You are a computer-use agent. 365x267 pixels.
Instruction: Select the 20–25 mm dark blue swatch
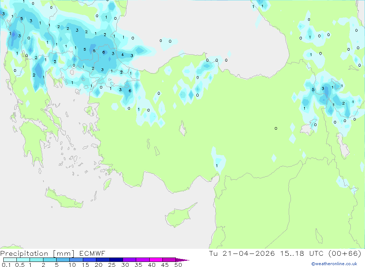pos(103,260)
